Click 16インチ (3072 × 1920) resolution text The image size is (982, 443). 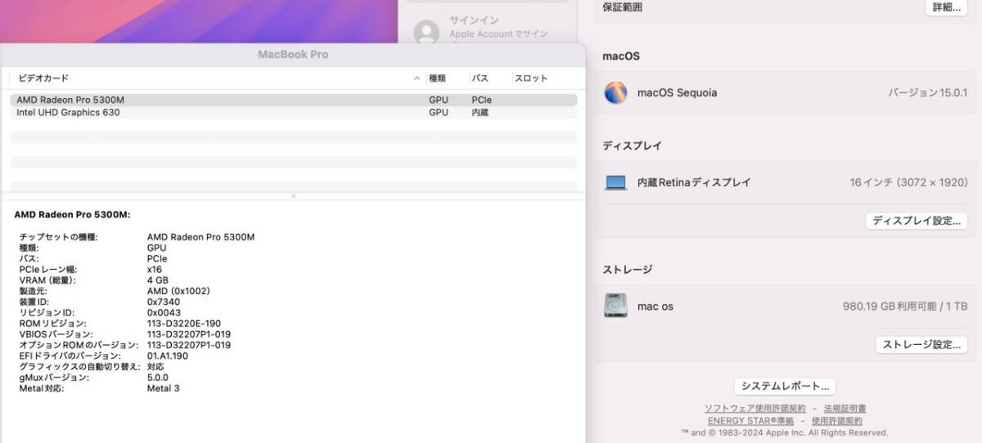pos(908,183)
